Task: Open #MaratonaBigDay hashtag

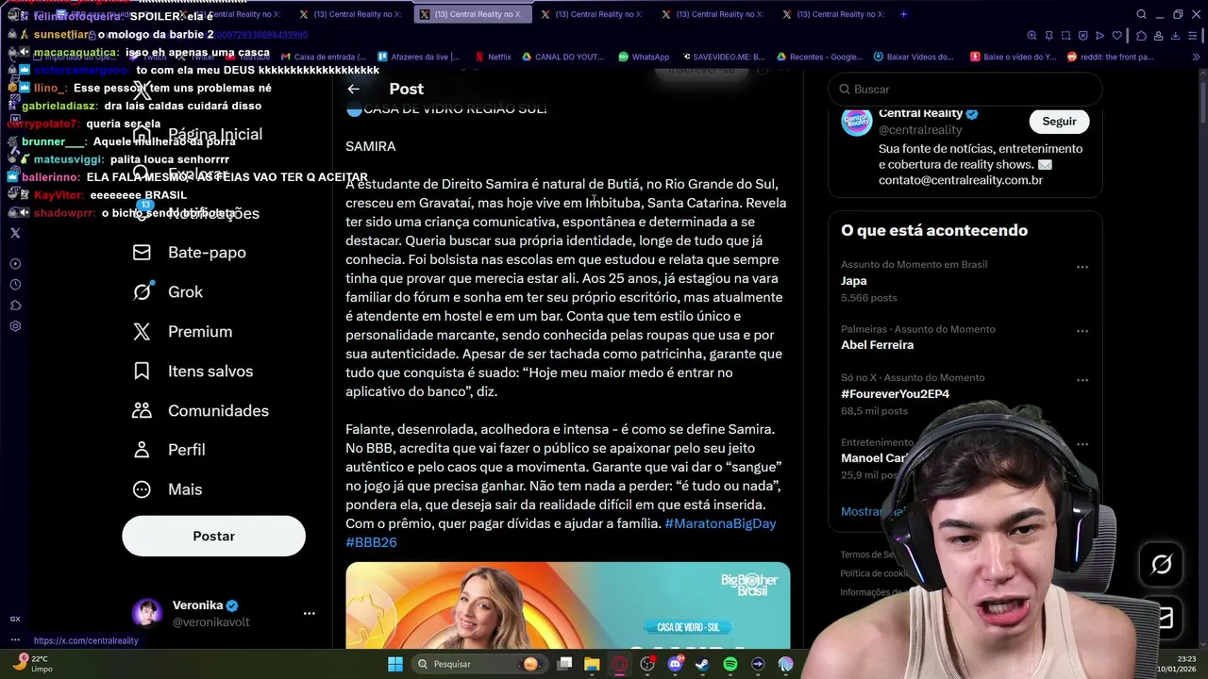Action: point(720,523)
